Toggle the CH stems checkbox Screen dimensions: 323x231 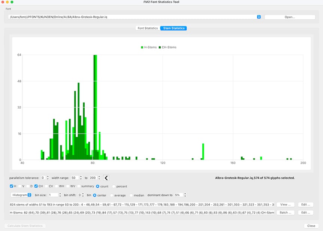coord(36,186)
